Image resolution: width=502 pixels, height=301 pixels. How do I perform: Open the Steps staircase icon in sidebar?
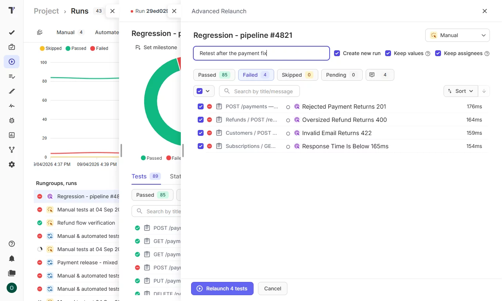pyautogui.click(x=12, y=91)
